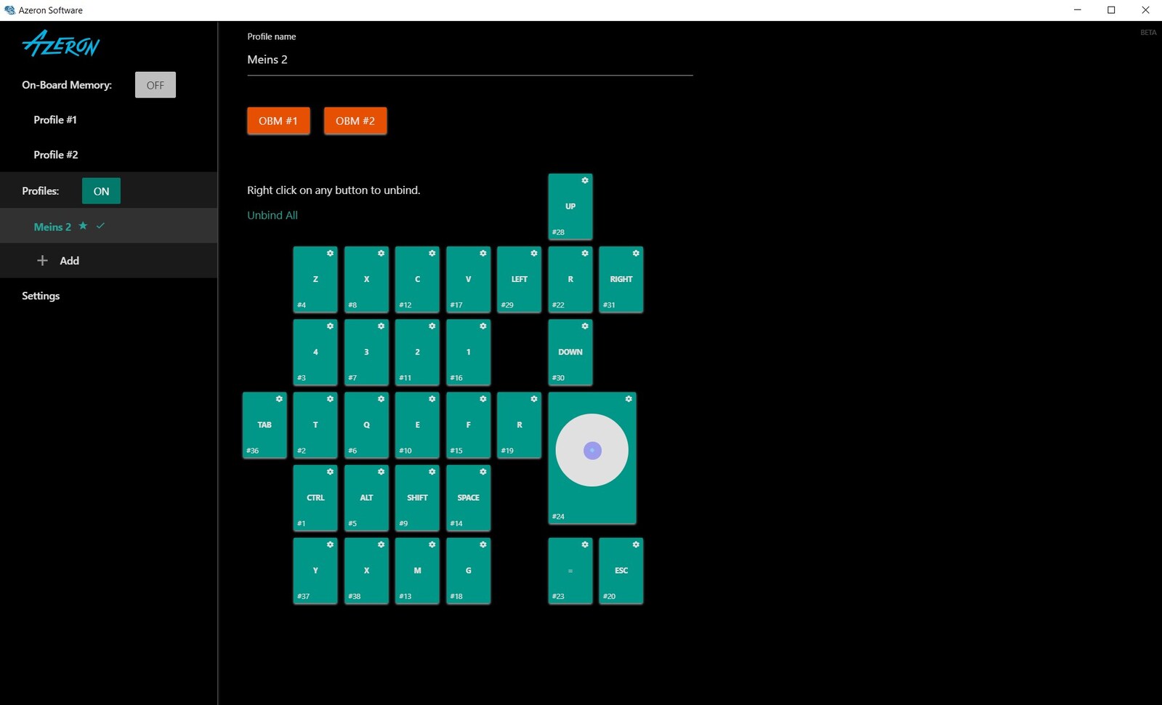Select on-board Profile #1 in sidebar
Viewport: 1162px width, 705px height.
pyautogui.click(x=55, y=120)
